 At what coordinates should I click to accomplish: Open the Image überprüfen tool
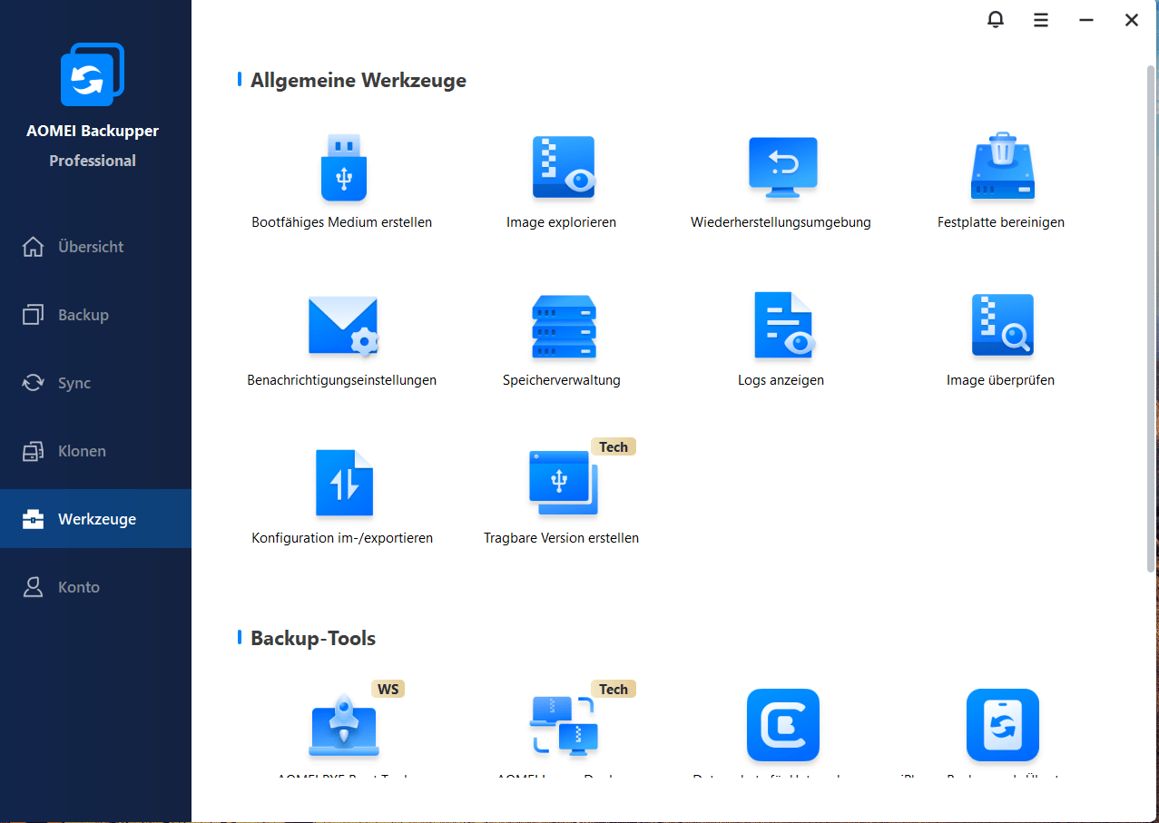point(1002,327)
